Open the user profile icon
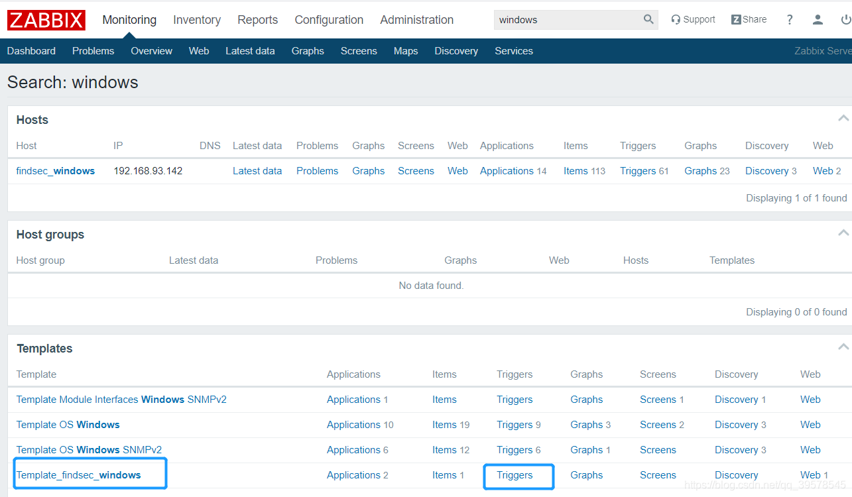Screen dimensions: 852x497 pos(818,20)
